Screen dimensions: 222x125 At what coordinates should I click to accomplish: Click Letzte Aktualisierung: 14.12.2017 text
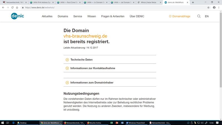81,48
